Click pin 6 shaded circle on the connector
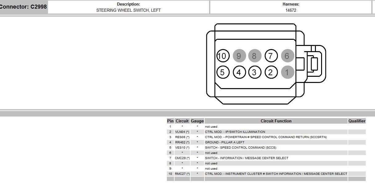Screen dimensions: 375x185 [287, 56]
